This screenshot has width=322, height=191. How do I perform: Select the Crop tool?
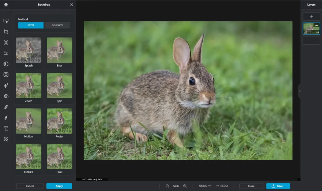coord(6,32)
